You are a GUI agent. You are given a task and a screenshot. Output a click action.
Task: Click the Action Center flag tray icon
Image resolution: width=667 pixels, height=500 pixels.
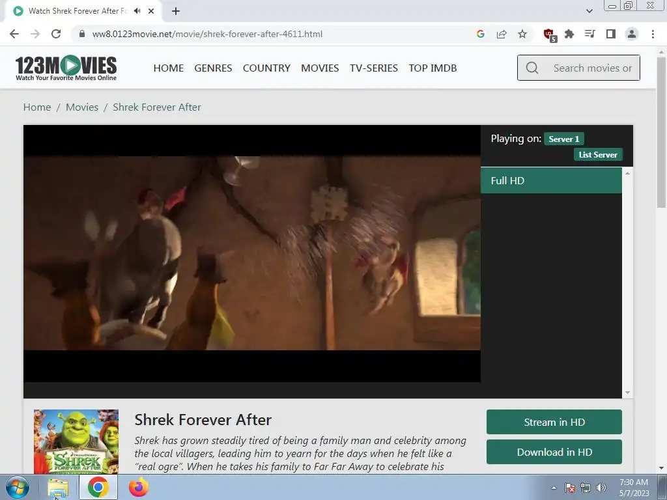(x=570, y=488)
